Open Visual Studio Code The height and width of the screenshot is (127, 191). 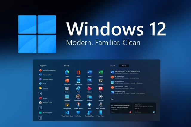pyautogui.click(x=67, y=114)
